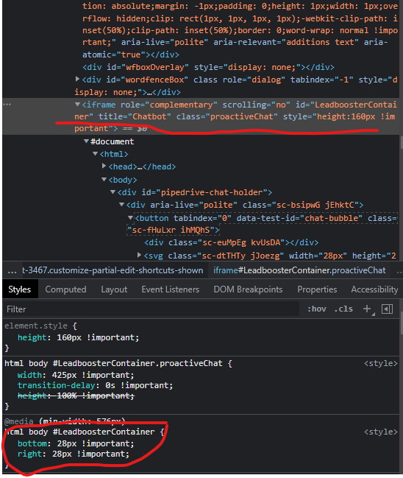
Task: Click the data-test-id chat-bubble attribute
Action: (299, 218)
